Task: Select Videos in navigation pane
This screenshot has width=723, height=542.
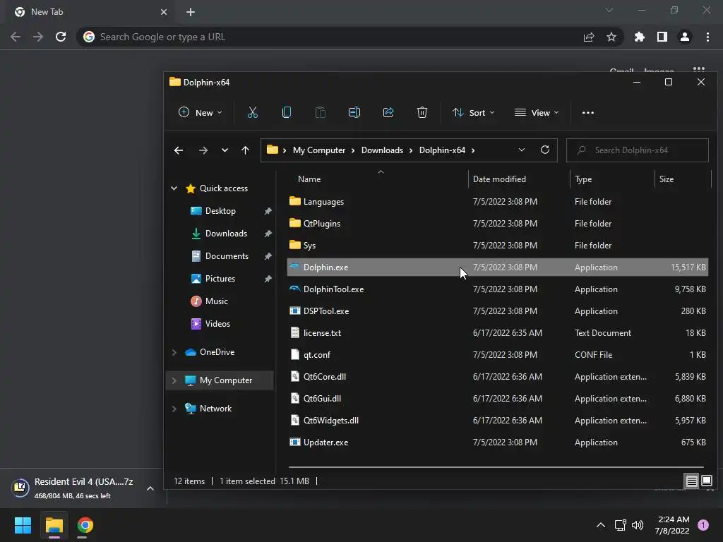Action: click(217, 324)
